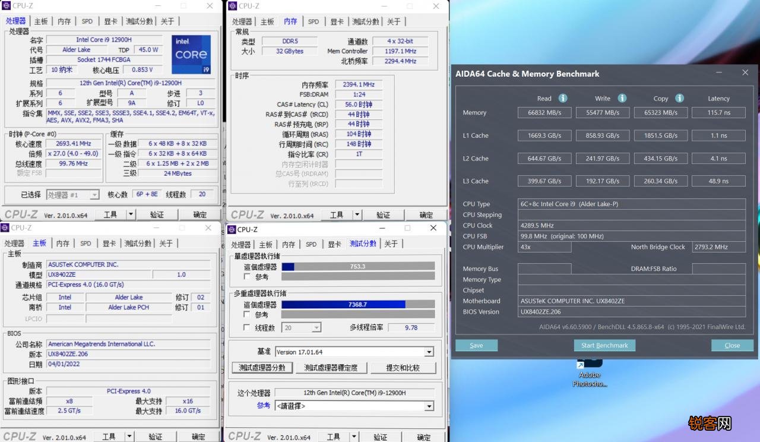Click the 多线程倍率 value 9.78
Image resolution: width=760 pixels, height=442 pixels.
[x=411, y=327]
